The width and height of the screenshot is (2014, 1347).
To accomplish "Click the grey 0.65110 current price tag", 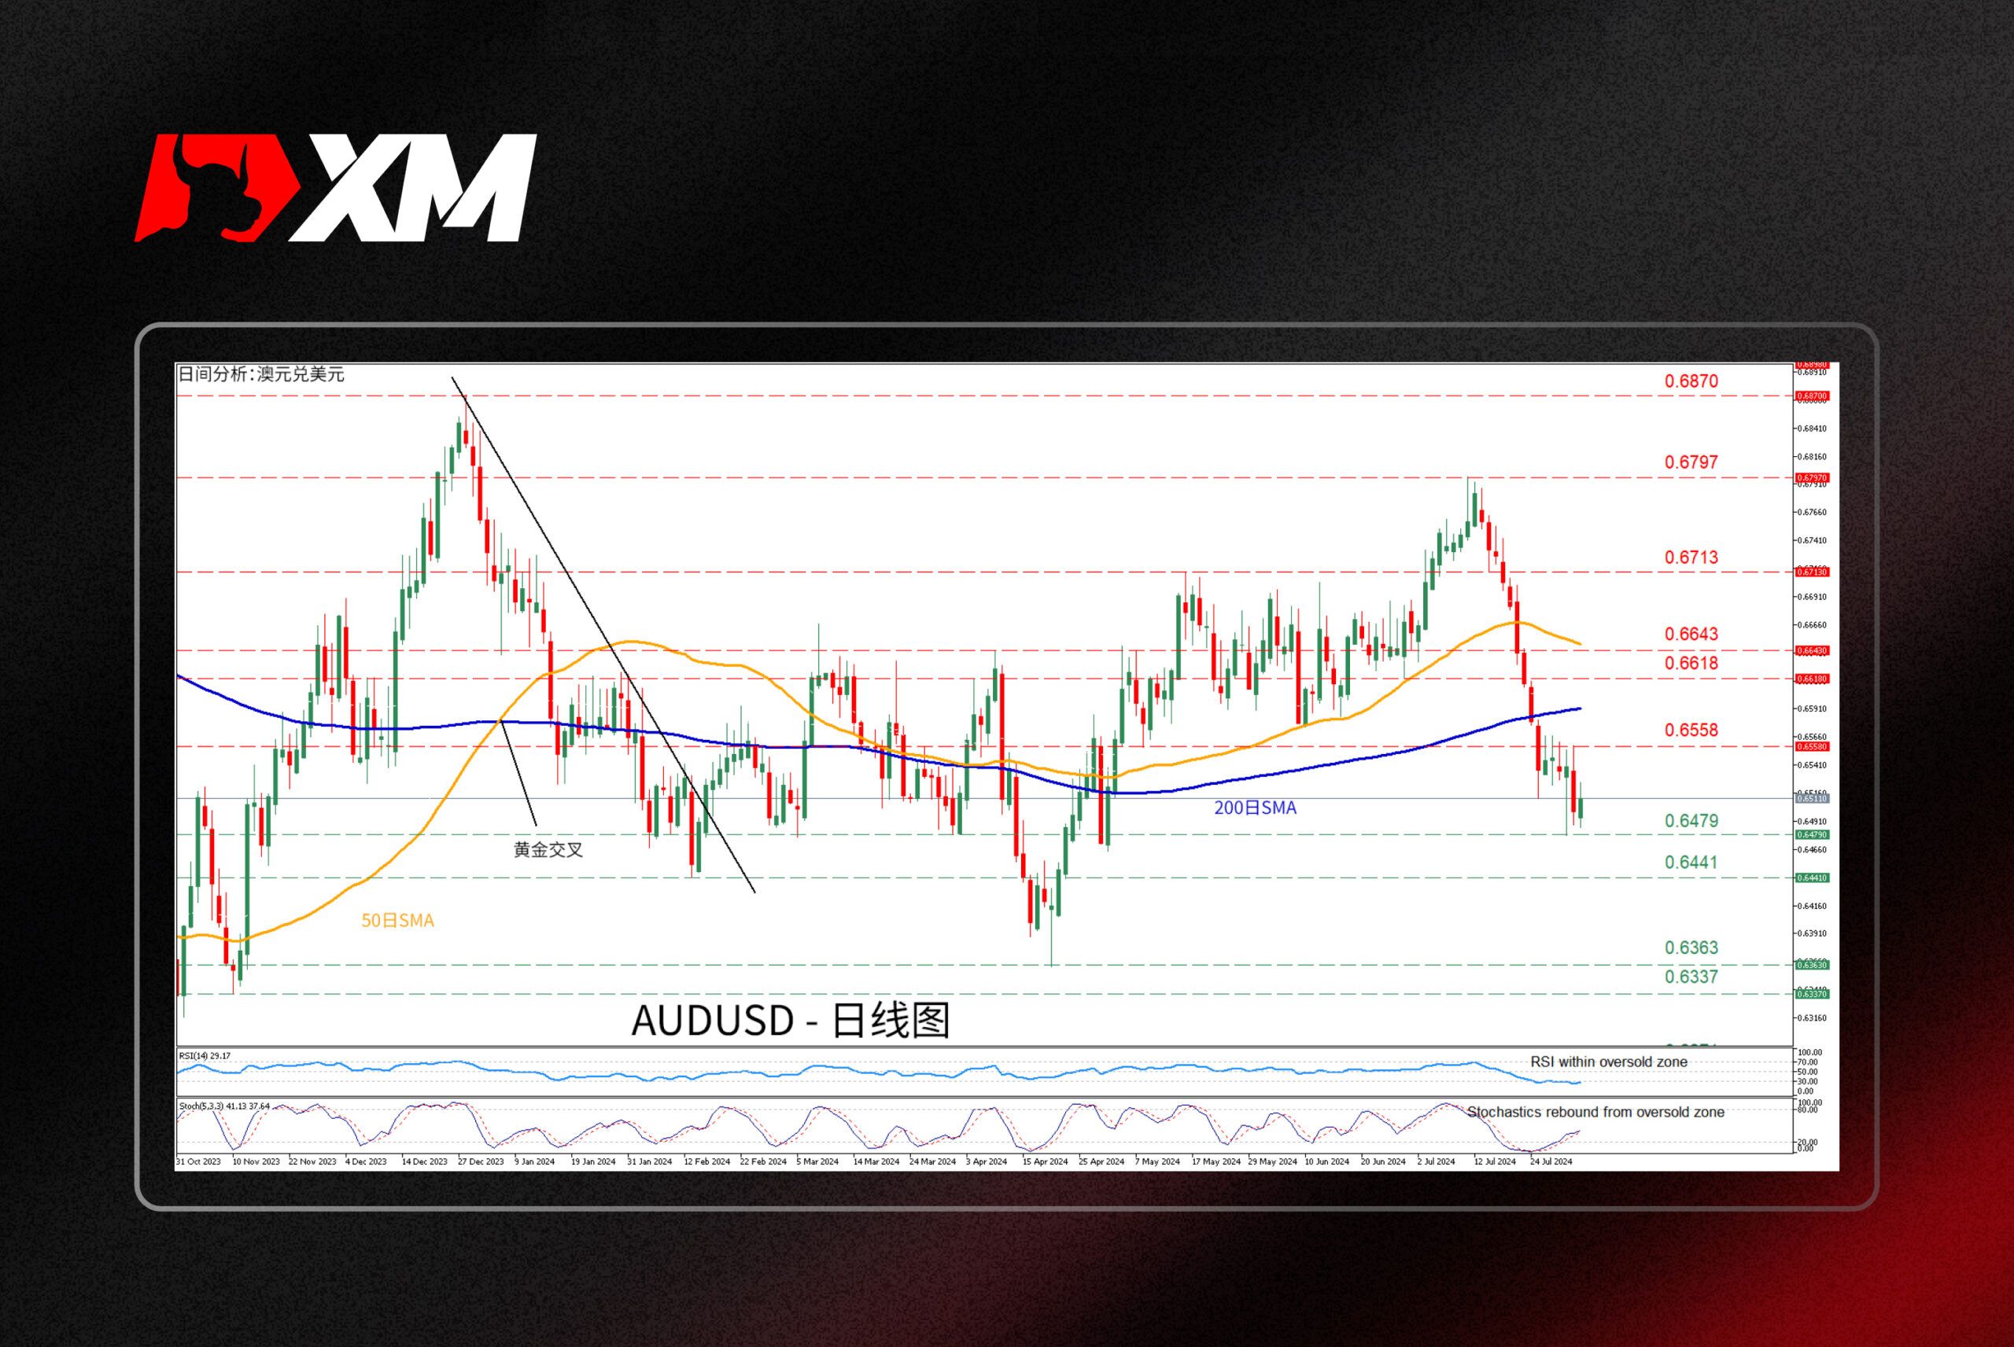I will pos(1813,800).
